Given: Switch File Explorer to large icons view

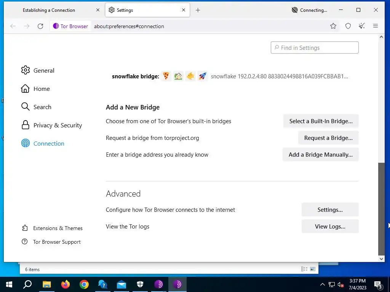Looking at the screenshot, I should tap(313, 269).
